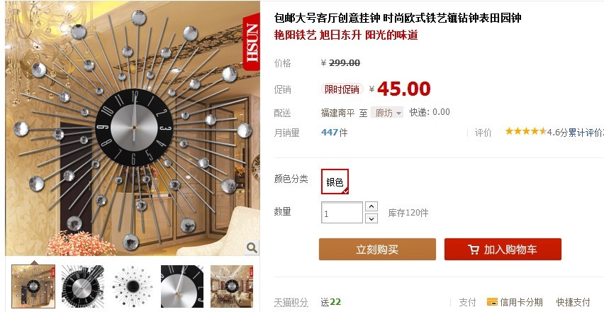The height and width of the screenshot is (312, 604).
Task: Open the 廊坊 delivery city dropdown
Action: click(387, 113)
